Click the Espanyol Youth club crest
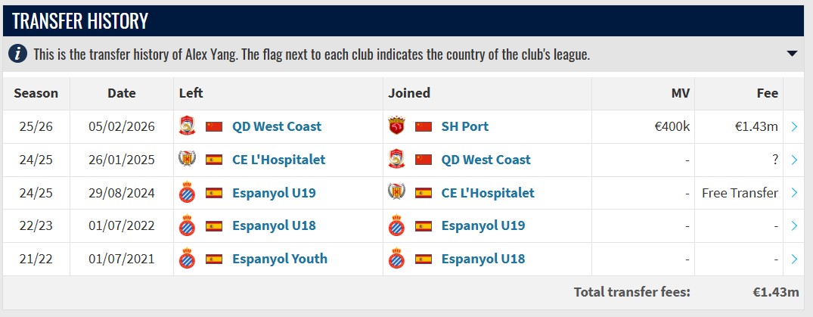The width and height of the screenshot is (813, 317). [187, 259]
